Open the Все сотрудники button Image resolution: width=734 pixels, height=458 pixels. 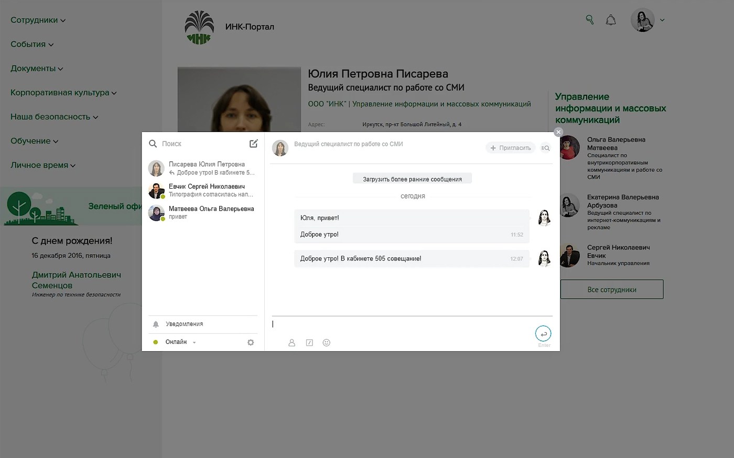click(611, 290)
